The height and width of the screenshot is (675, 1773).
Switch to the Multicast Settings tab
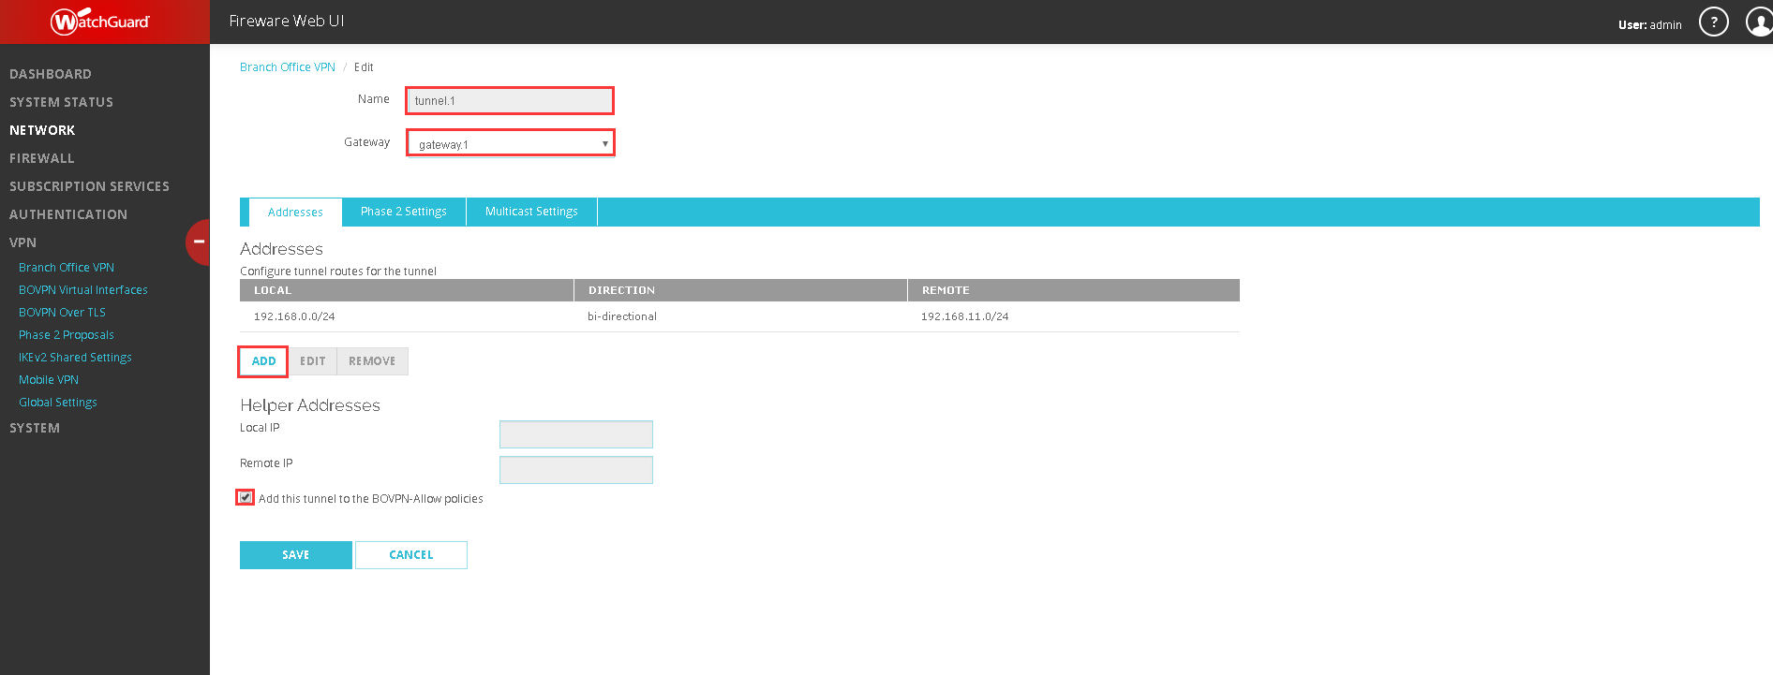coord(531,212)
